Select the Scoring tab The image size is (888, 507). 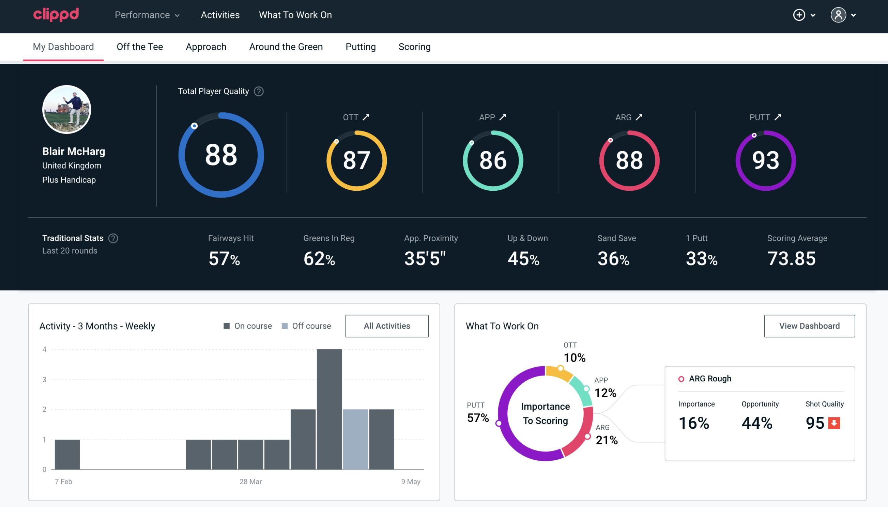(x=414, y=46)
